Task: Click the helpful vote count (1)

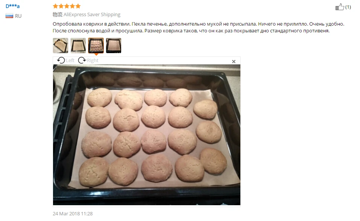Action: pos(348,7)
